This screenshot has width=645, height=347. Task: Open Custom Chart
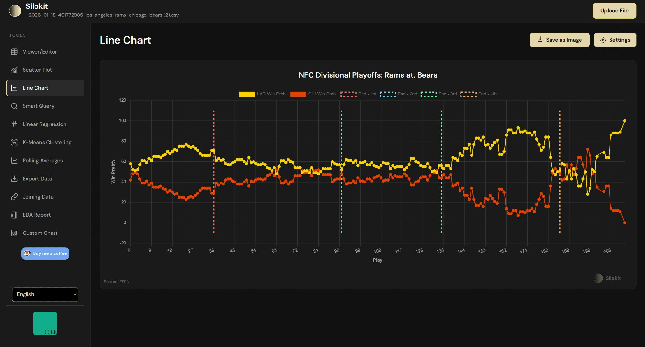pos(45,233)
